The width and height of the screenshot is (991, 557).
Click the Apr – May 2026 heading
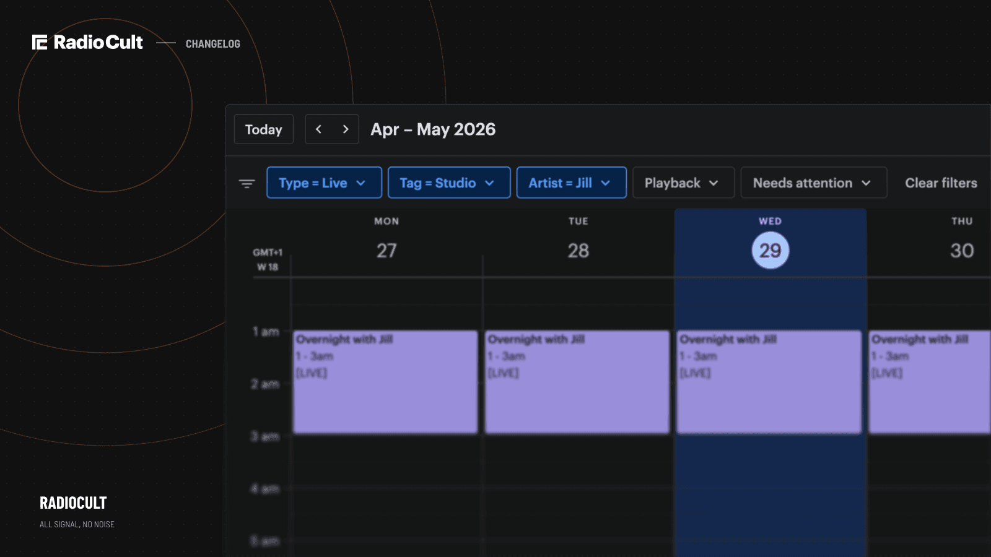click(433, 129)
